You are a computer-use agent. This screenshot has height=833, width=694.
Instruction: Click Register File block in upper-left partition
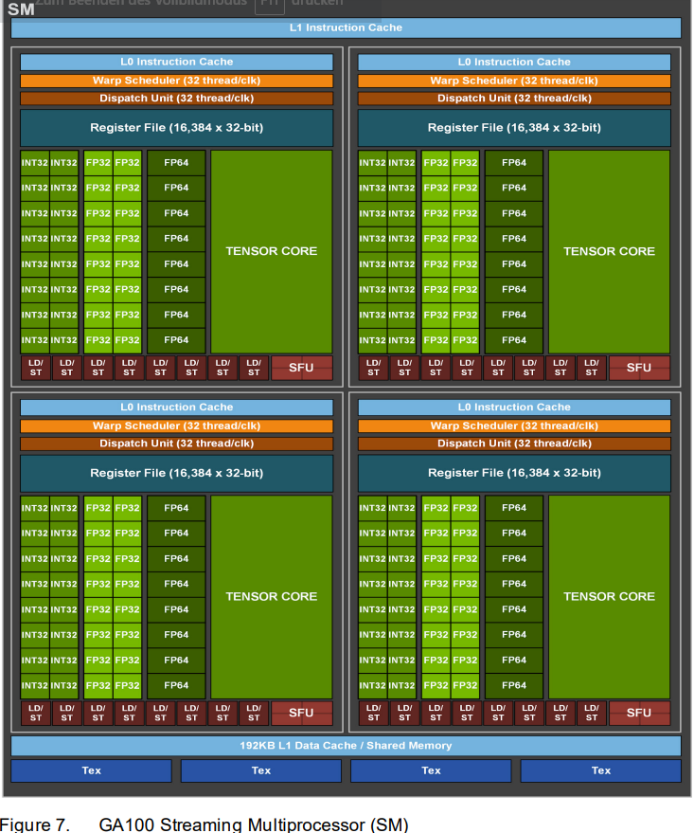point(177,128)
